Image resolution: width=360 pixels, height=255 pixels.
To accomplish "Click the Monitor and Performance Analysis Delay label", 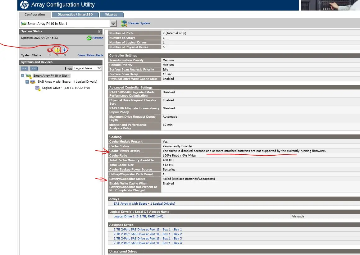I will point(128,126).
